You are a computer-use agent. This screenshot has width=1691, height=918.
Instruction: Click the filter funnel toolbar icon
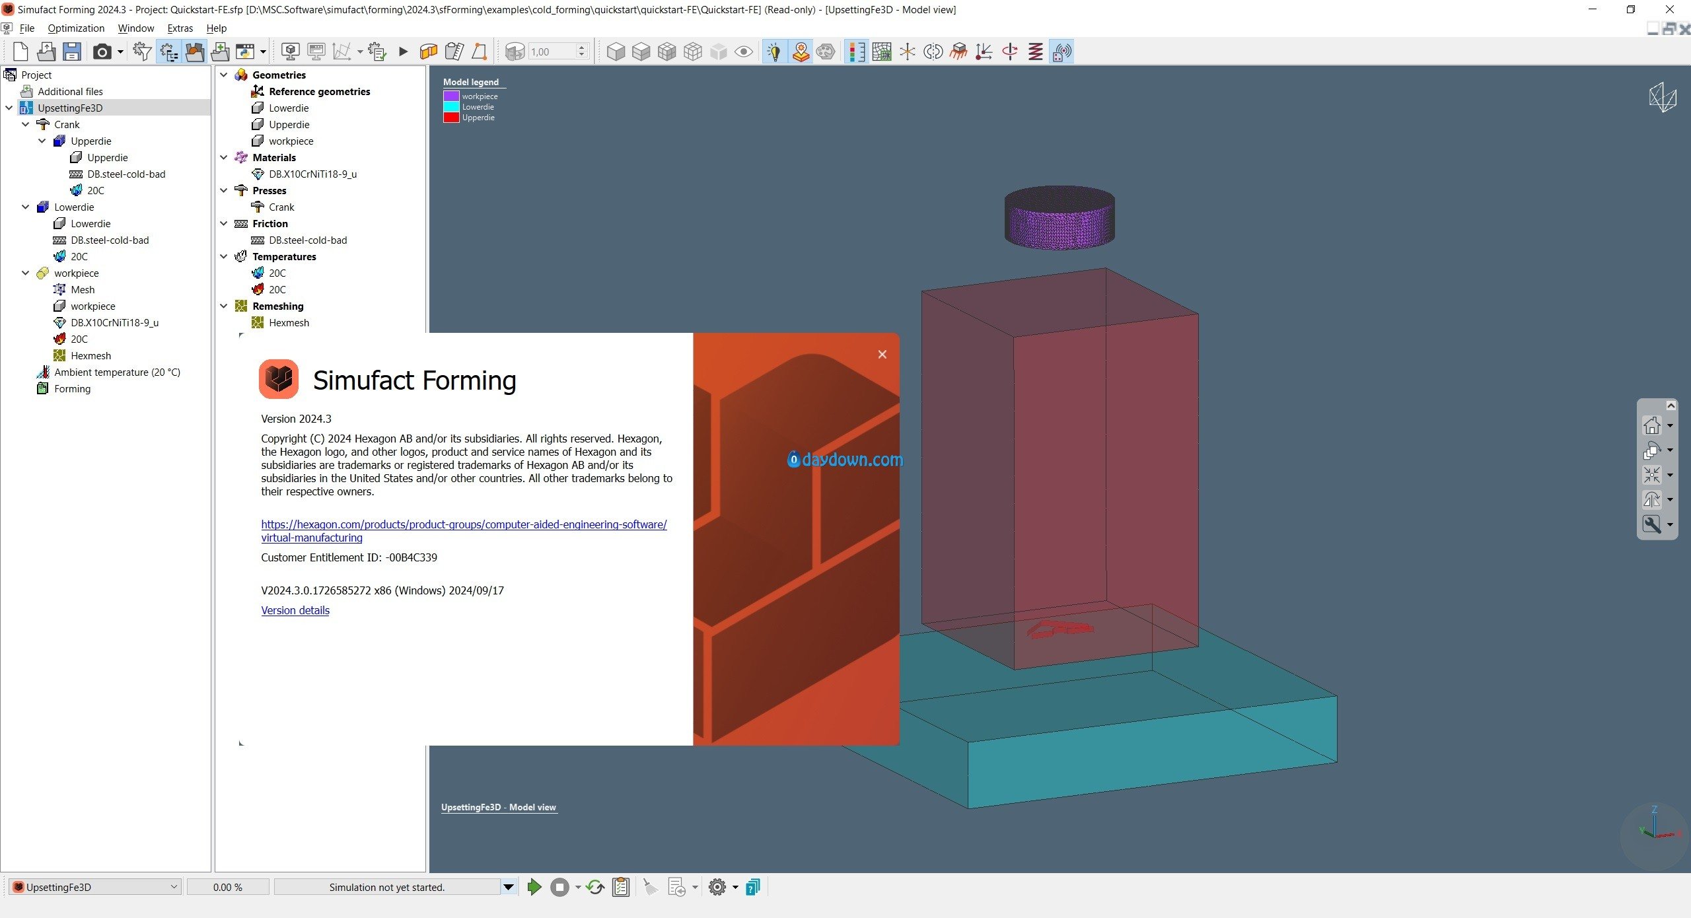[142, 52]
